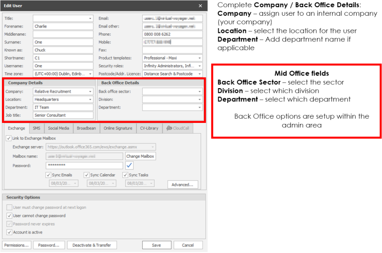Disable the Sync Calendar checkbox

[86, 175]
